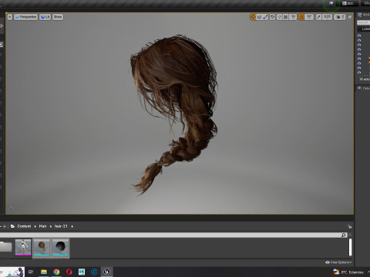Open the blue C app on taskbar

pyautogui.click(x=94, y=272)
